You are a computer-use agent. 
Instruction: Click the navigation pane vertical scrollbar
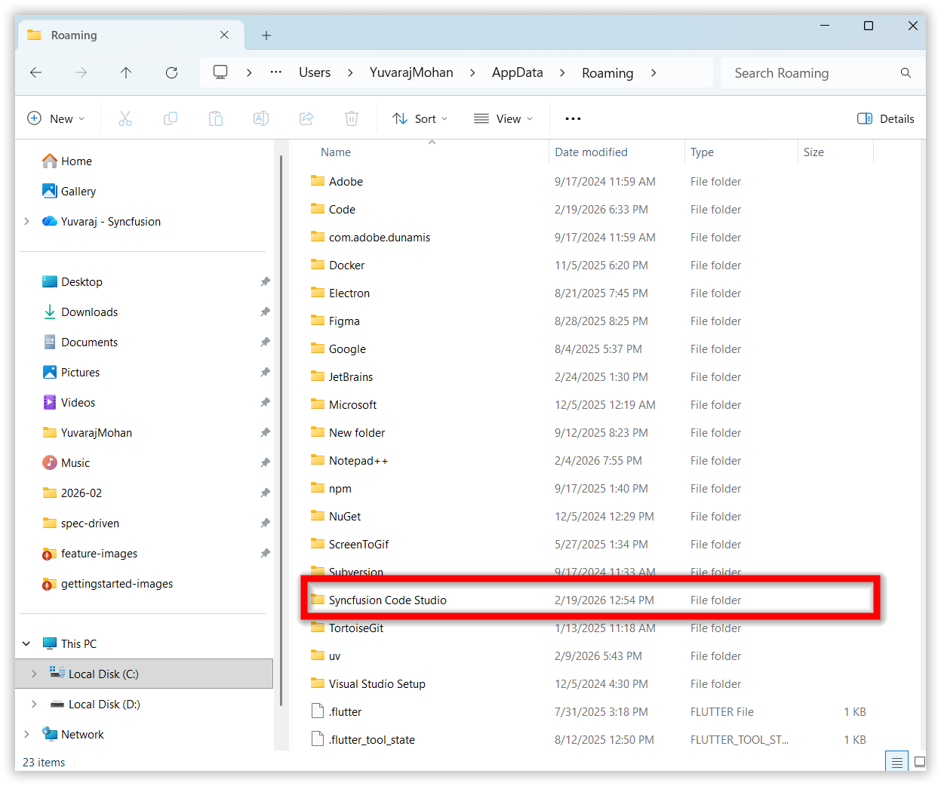click(x=281, y=430)
